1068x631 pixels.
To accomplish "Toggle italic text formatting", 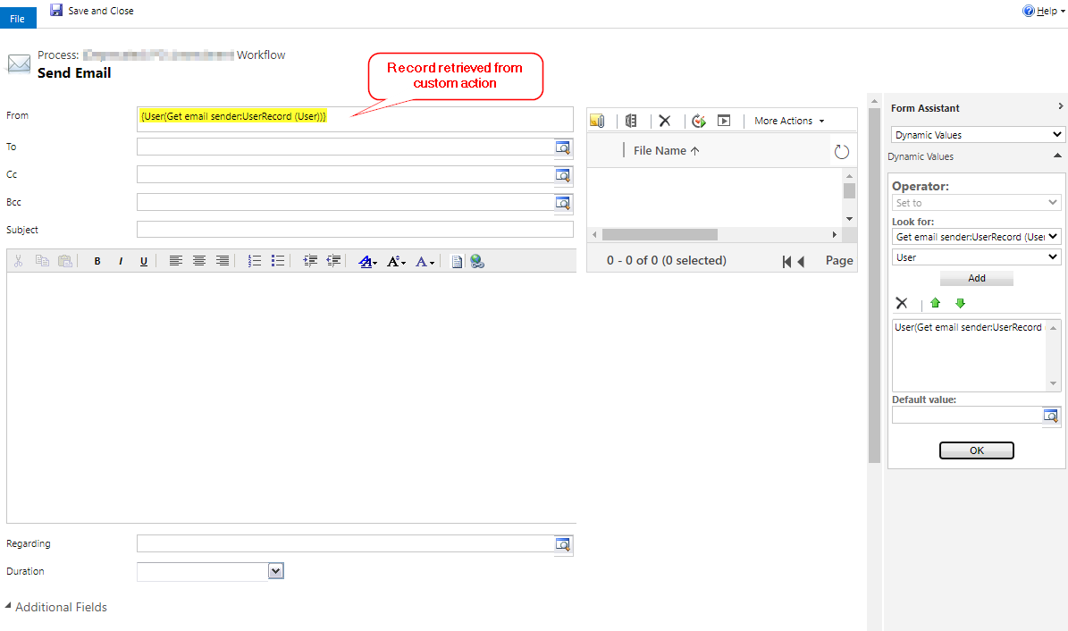I will (120, 261).
